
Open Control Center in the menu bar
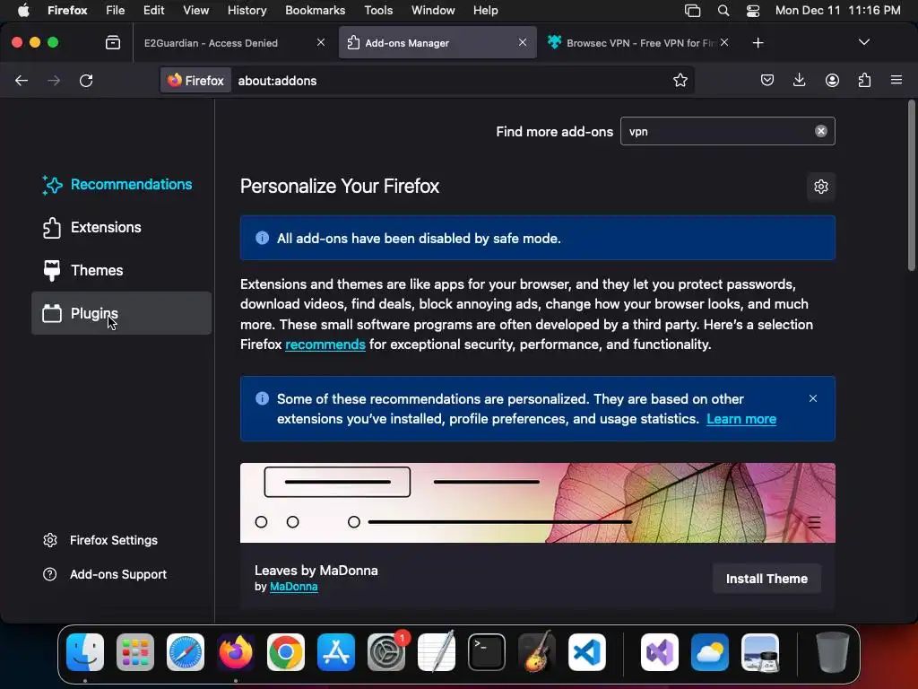click(753, 11)
